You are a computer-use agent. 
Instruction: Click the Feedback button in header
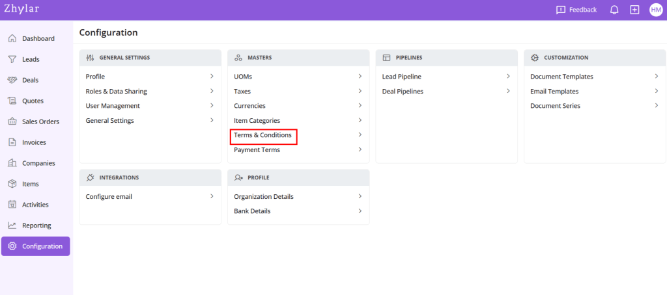pos(576,10)
